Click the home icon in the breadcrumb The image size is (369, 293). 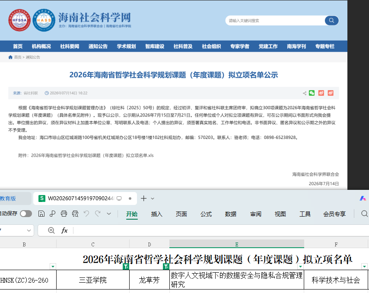click(x=10, y=57)
